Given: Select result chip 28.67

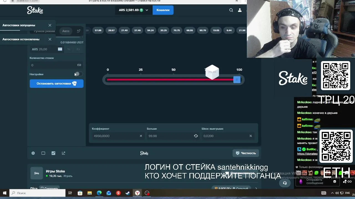Looking at the screenshot, I should click(x=111, y=30).
